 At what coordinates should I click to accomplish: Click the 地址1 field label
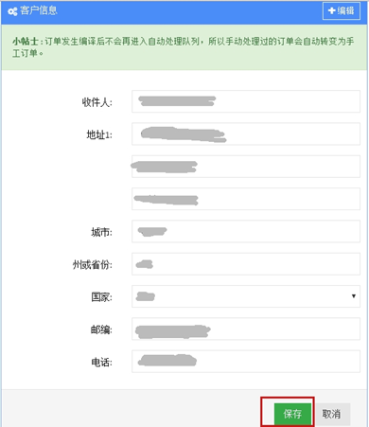click(x=99, y=134)
